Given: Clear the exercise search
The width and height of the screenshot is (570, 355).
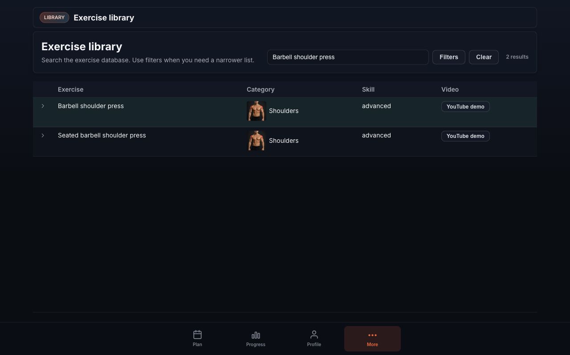Looking at the screenshot, I should click(x=484, y=57).
